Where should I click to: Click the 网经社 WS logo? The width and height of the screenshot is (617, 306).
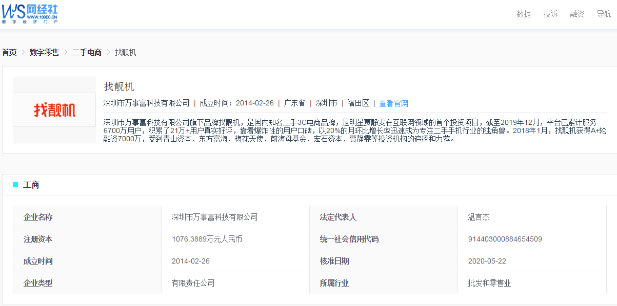[x=29, y=13]
